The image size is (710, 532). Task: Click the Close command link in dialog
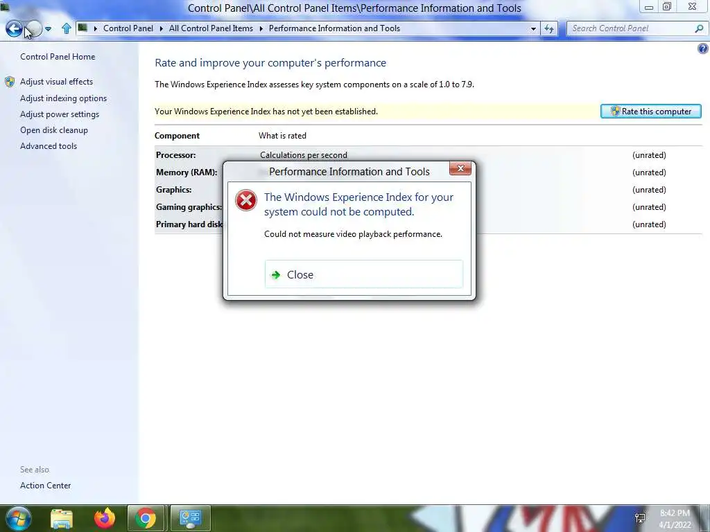coord(363,274)
